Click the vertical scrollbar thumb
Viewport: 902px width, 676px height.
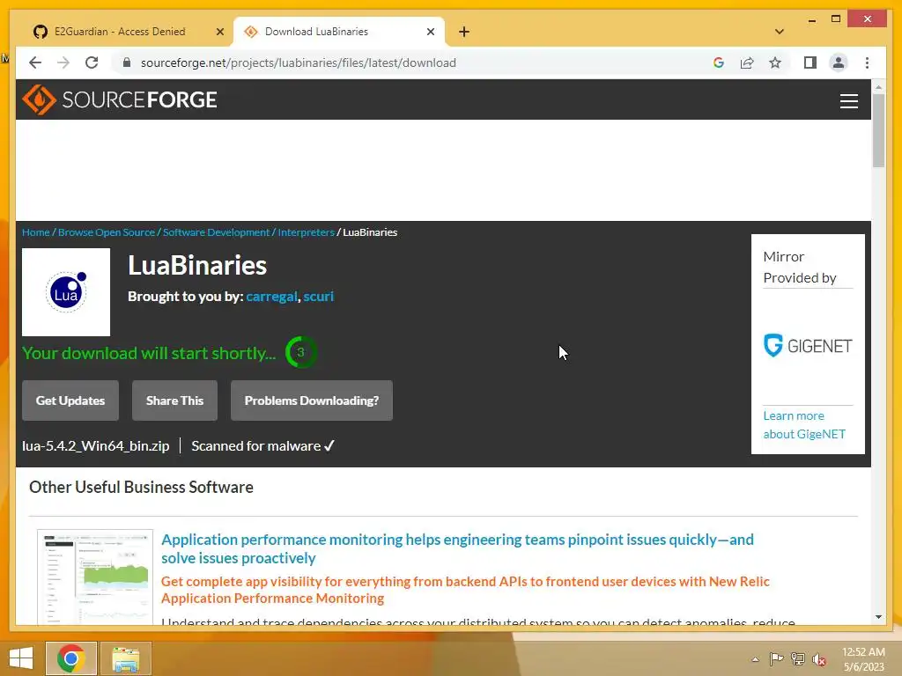878,130
